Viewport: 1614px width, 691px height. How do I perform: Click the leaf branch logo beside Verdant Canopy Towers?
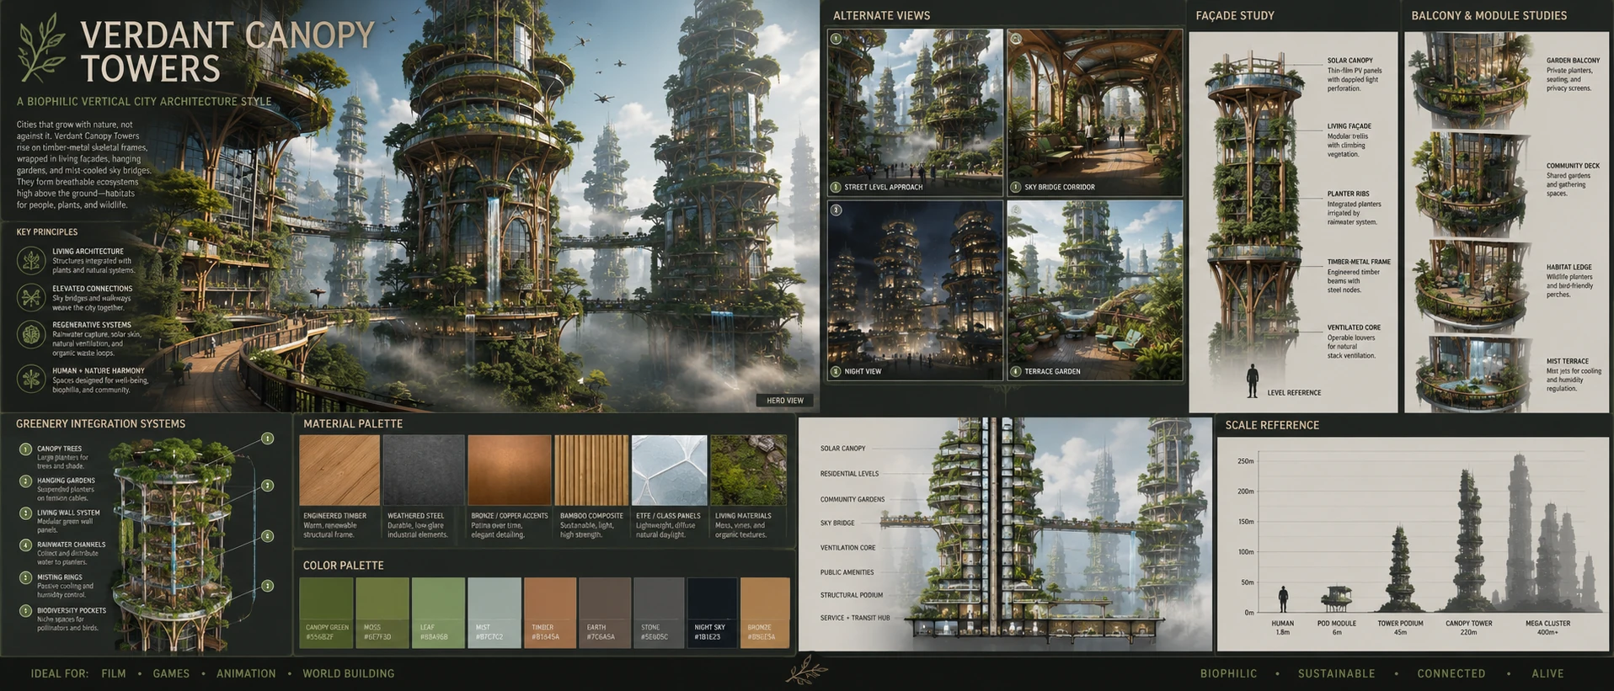pos(42,46)
